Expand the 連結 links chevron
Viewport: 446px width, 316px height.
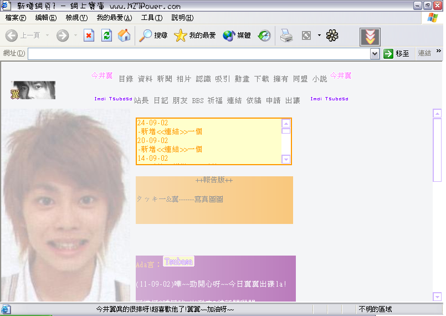pos(438,50)
